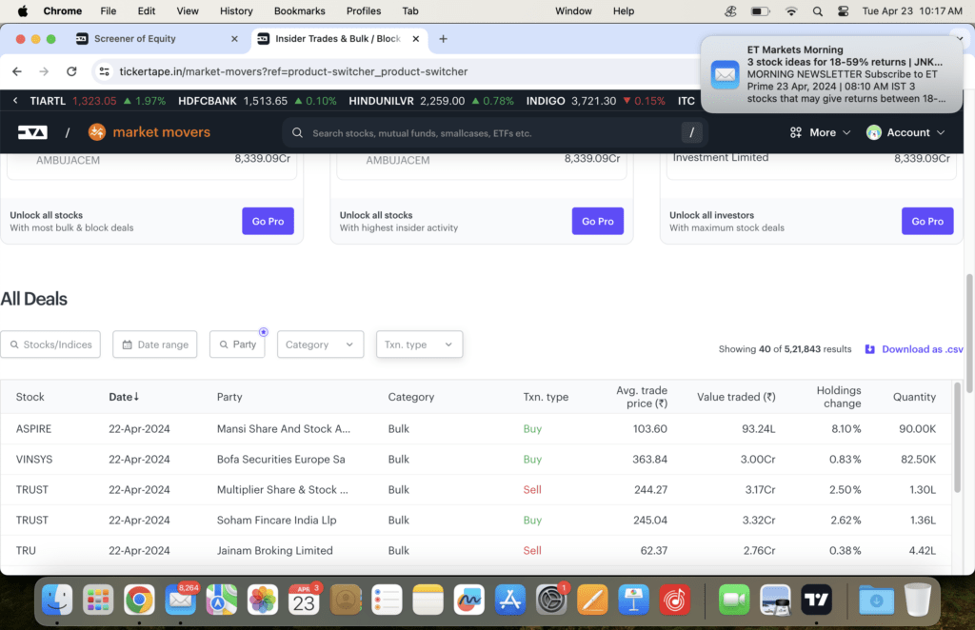Screen dimensions: 975x630
Task: Open the Profiles menu
Action: (363, 10)
